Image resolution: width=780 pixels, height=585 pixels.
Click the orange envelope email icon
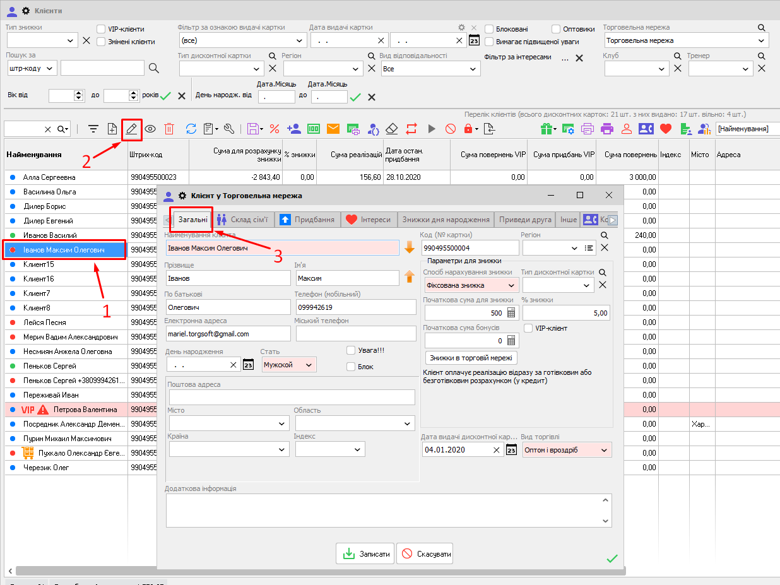pyautogui.click(x=333, y=129)
